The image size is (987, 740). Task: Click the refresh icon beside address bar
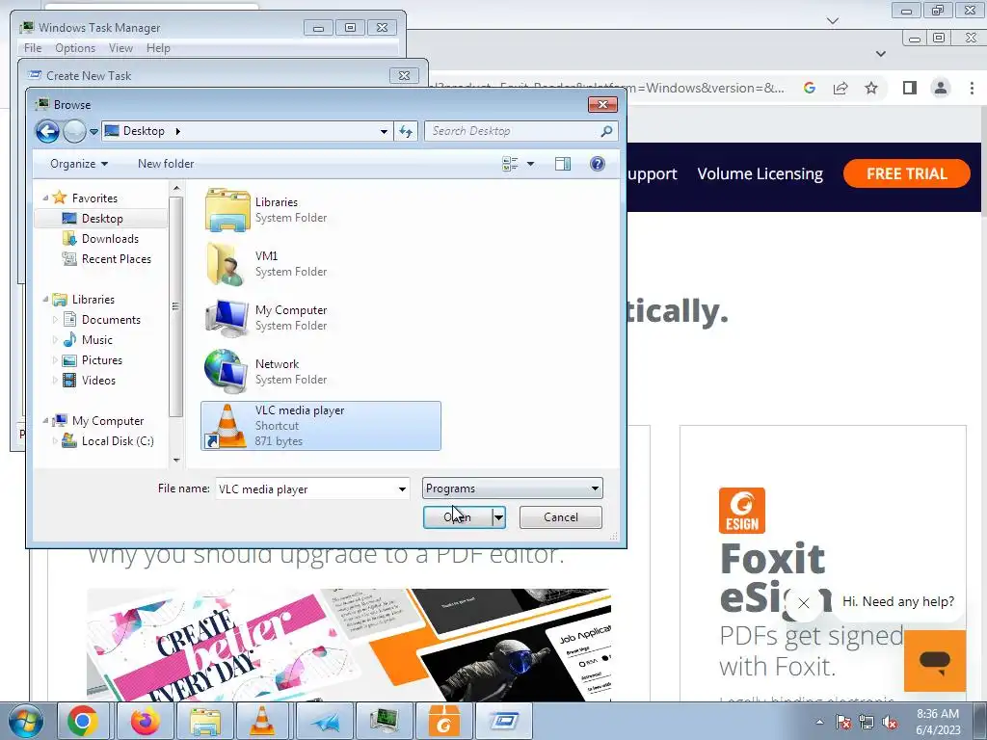click(x=406, y=131)
